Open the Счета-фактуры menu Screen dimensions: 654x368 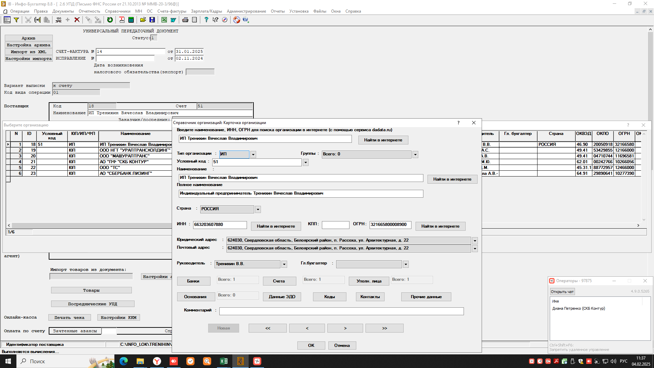(x=172, y=11)
